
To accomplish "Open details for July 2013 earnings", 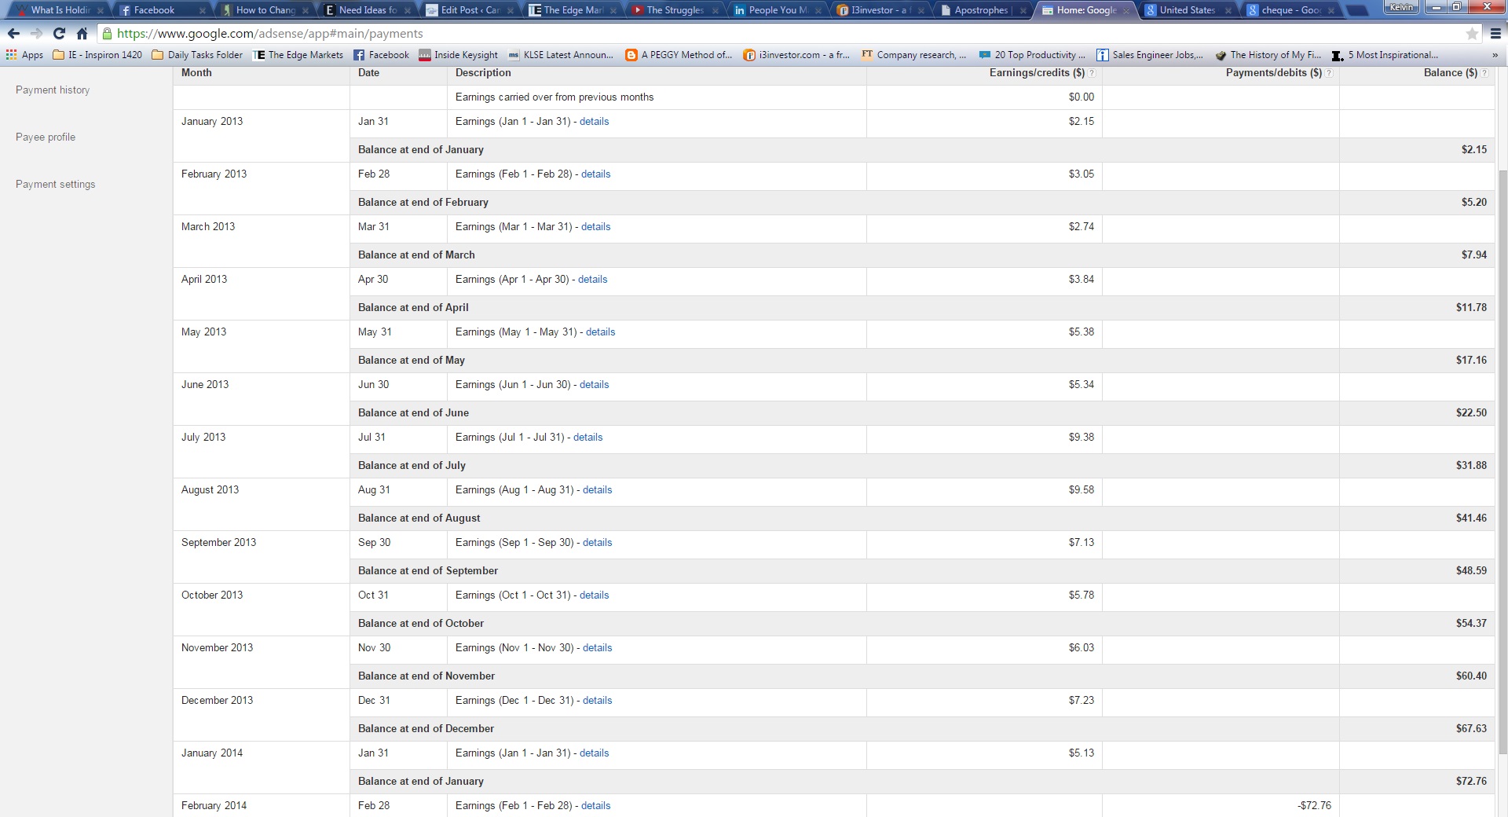I will (587, 437).
